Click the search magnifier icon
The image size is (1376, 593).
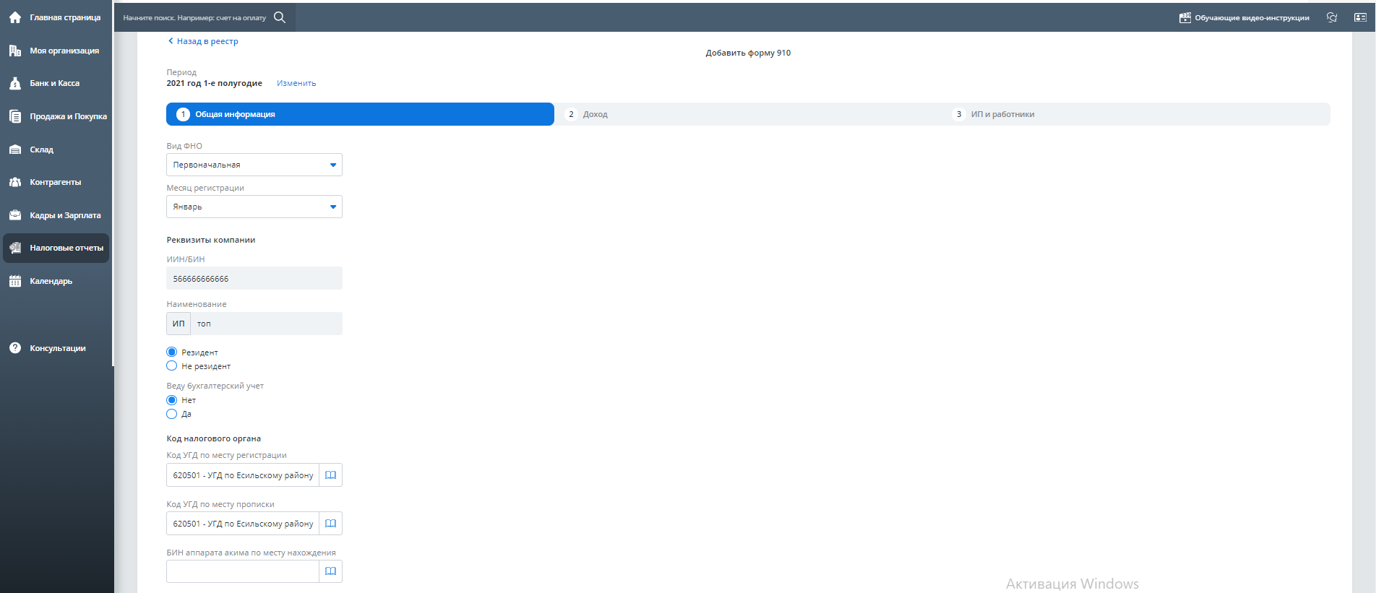point(280,17)
